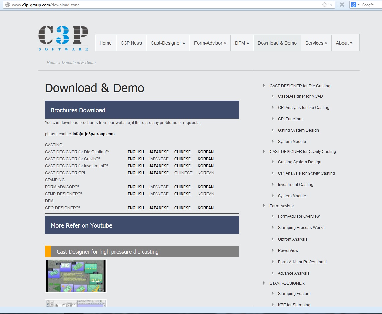This screenshot has height=314, width=382.
Task: Expand the Services » navigation menu
Action: 316,43
